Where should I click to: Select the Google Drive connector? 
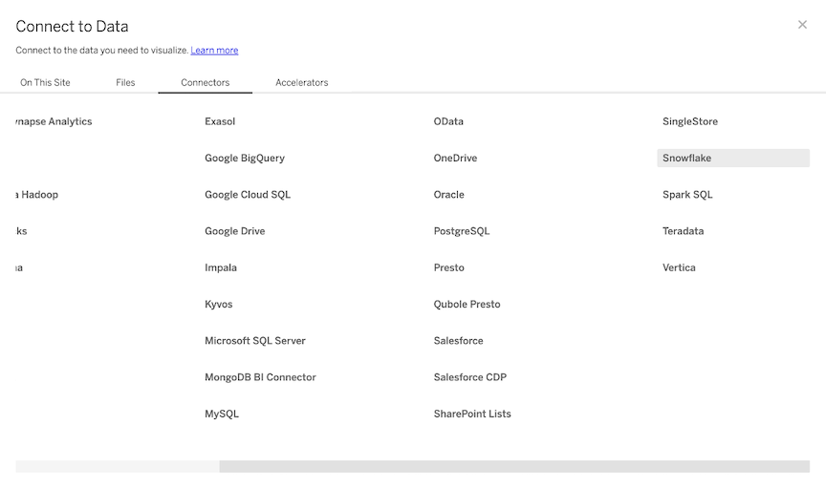click(234, 231)
